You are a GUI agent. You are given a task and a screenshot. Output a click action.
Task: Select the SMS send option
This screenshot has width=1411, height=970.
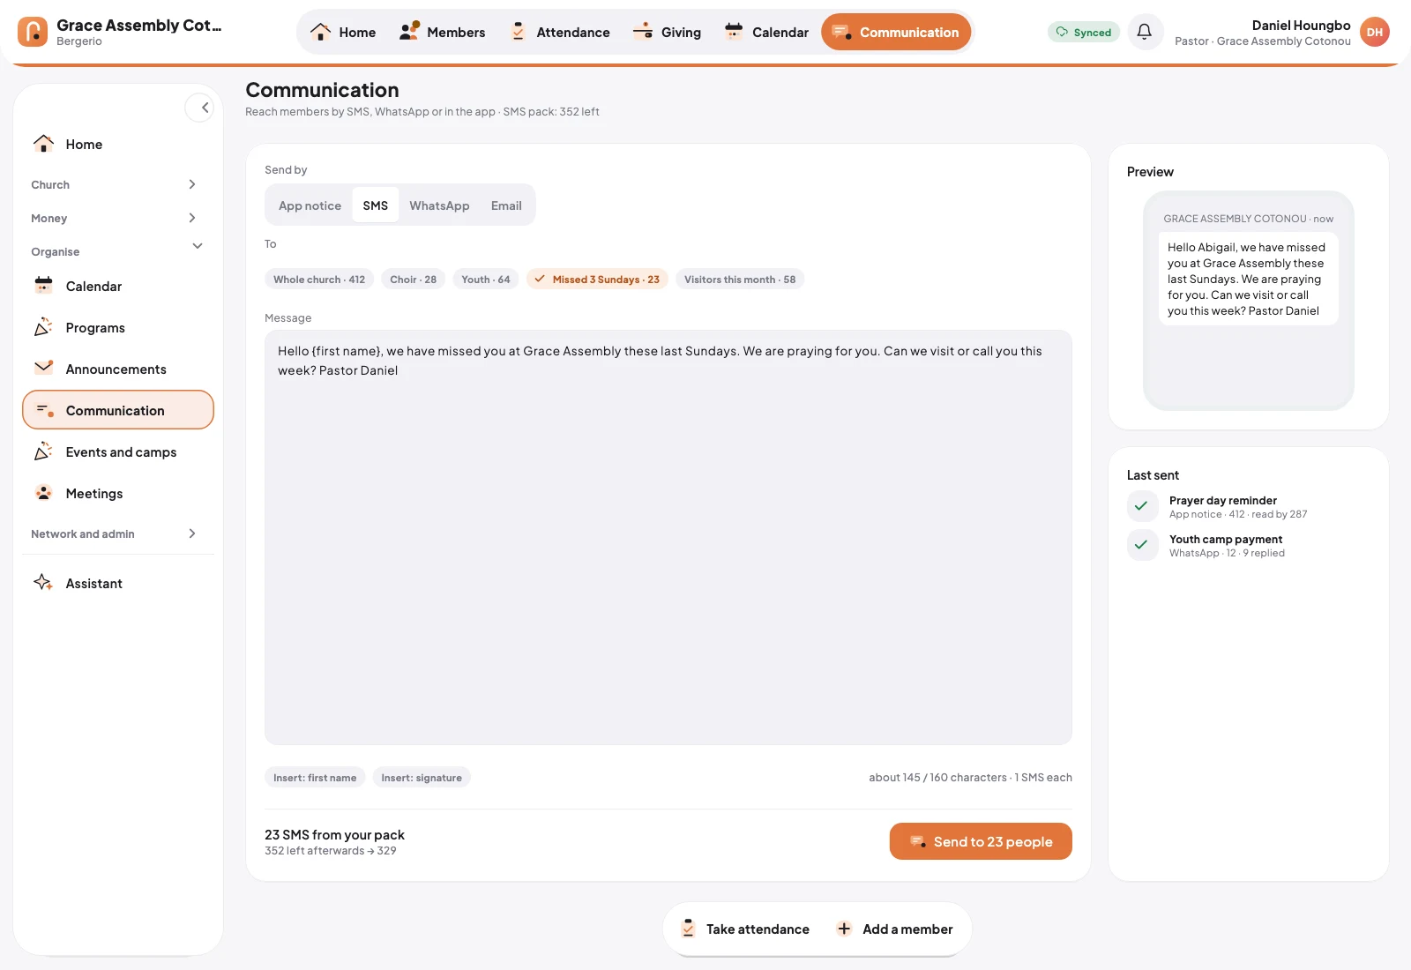click(x=376, y=205)
